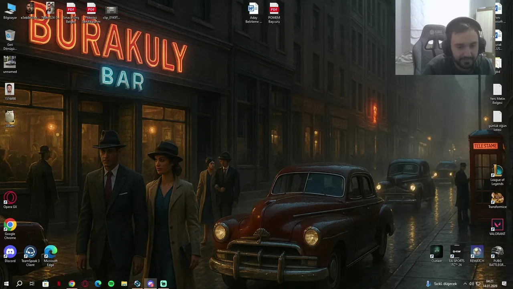Screen dimensions: 513x289
Task: Open the notification action center
Action: click(504, 284)
